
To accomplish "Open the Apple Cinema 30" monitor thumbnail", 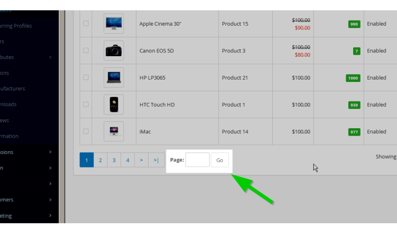I will coord(113,23).
